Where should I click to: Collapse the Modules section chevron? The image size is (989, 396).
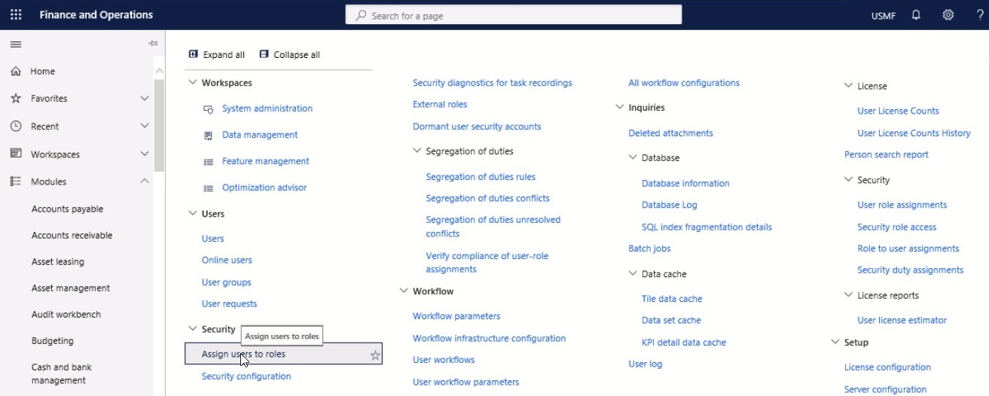[145, 181]
